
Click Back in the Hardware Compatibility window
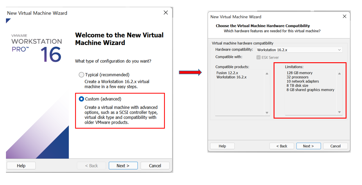(x=282, y=146)
